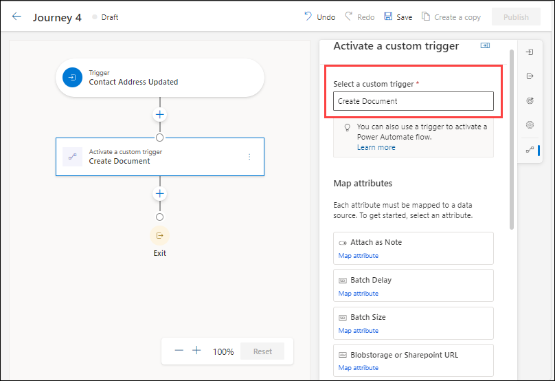Viewport: 555px width, 381px height.
Task: Open the Learn more link
Action: click(376, 147)
